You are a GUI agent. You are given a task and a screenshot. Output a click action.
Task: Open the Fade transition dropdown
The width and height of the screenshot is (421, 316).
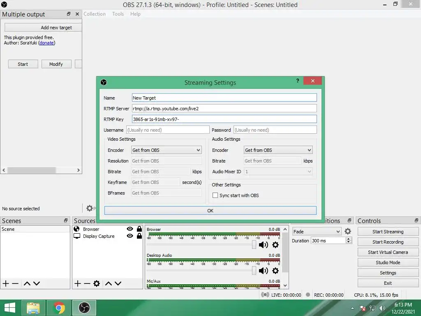pos(317,231)
